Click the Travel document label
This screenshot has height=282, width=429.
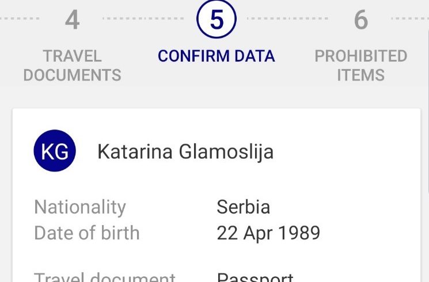coord(104,277)
